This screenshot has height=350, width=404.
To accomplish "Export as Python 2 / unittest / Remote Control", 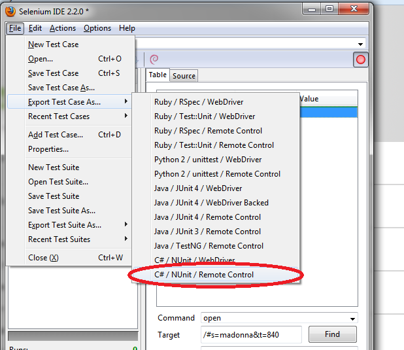I will [216, 174].
